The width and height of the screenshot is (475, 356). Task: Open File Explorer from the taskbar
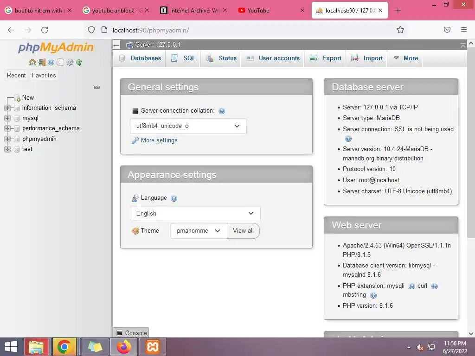[x=36, y=347]
